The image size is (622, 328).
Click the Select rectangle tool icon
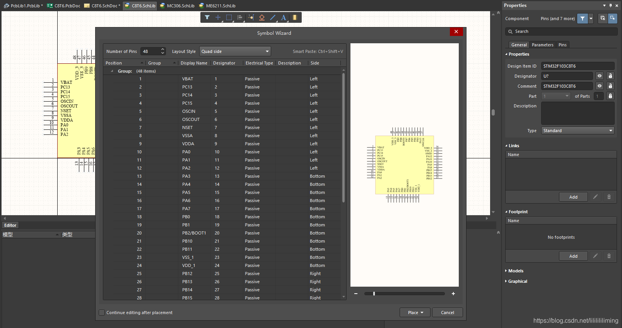229,17
